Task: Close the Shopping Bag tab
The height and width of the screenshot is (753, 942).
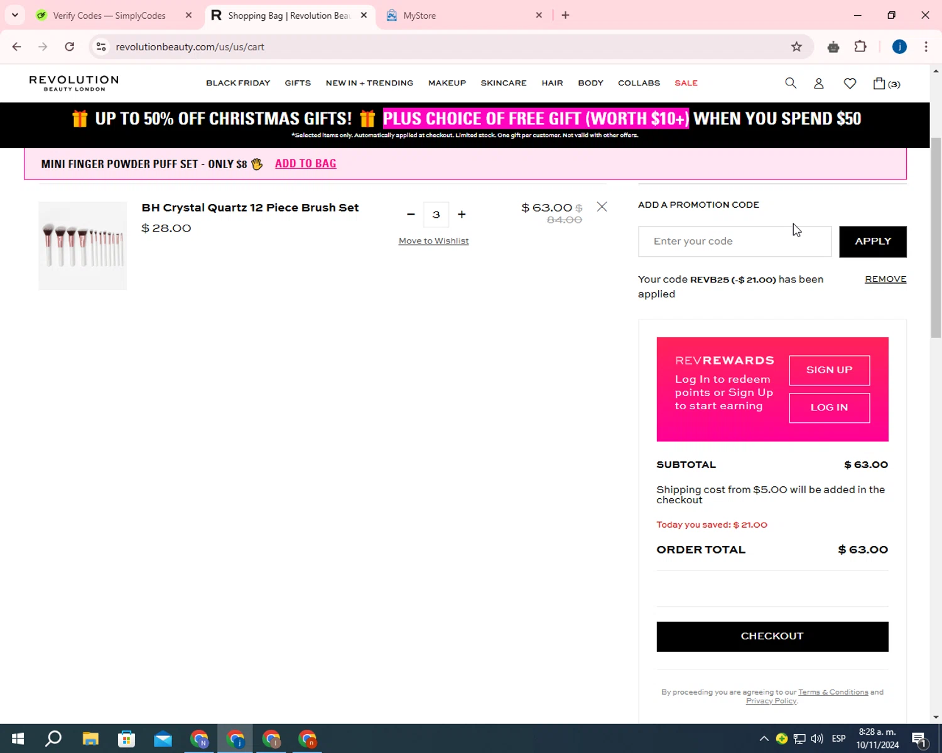Action: pos(364,15)
